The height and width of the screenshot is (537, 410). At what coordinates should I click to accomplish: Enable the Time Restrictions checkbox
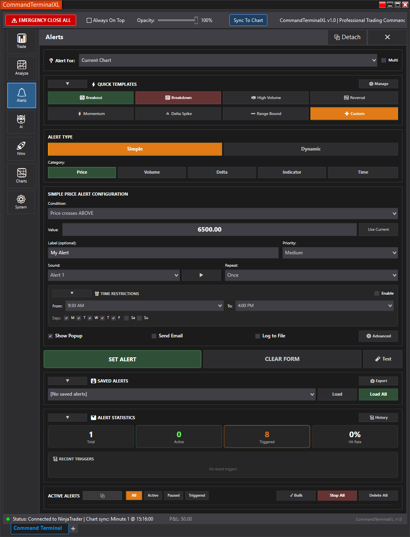tap(376, 293)
